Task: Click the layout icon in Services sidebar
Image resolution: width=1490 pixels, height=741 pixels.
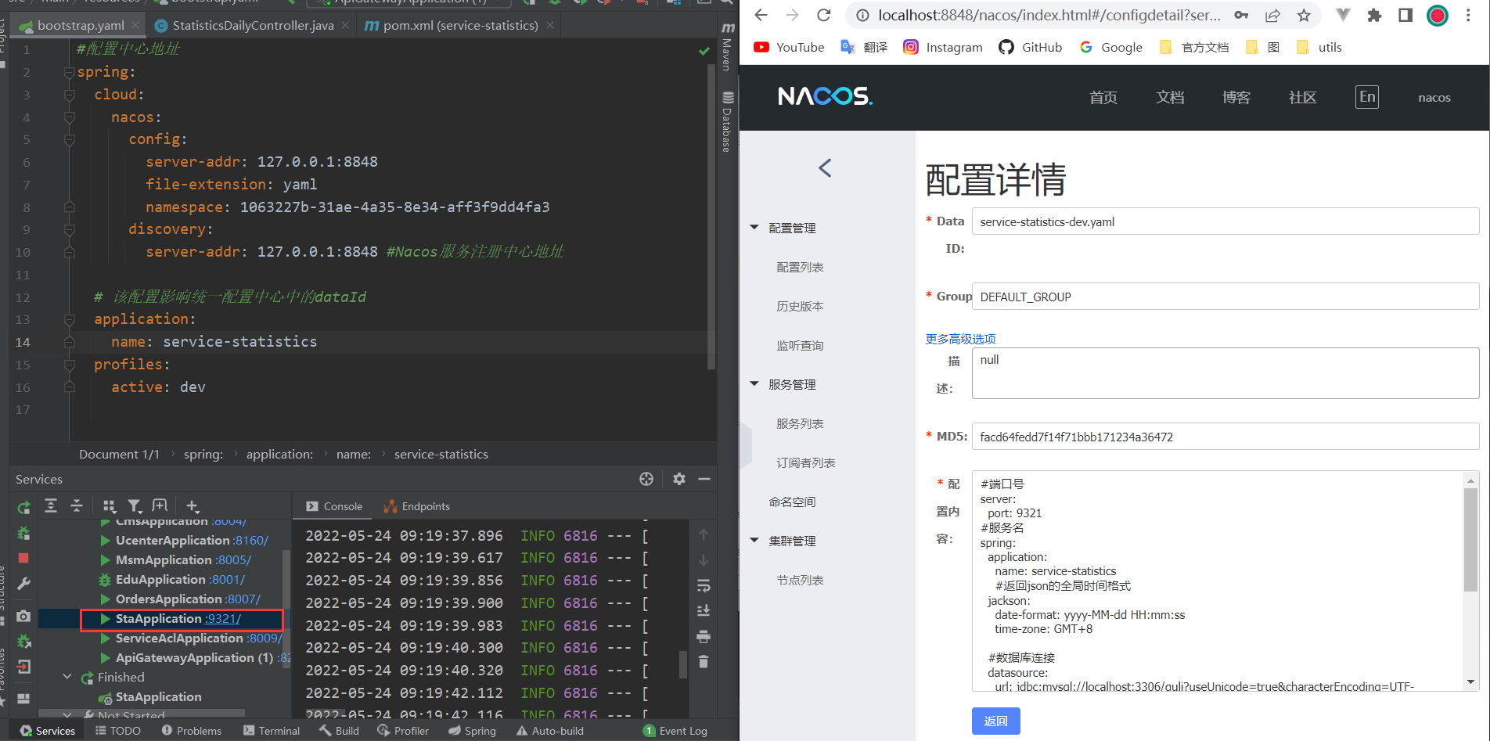Action: coord(23,698)
